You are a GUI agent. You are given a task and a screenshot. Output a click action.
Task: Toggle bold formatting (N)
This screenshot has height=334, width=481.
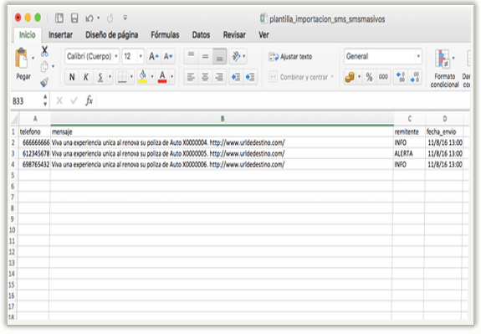(72, 77)
